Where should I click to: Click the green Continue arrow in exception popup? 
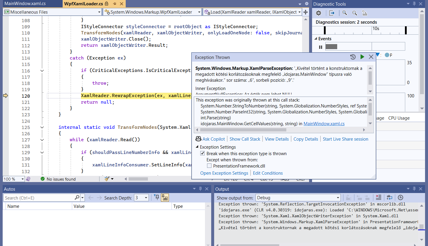362,57
